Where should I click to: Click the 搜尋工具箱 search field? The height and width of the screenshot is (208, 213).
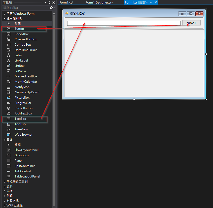pos(25,8)
